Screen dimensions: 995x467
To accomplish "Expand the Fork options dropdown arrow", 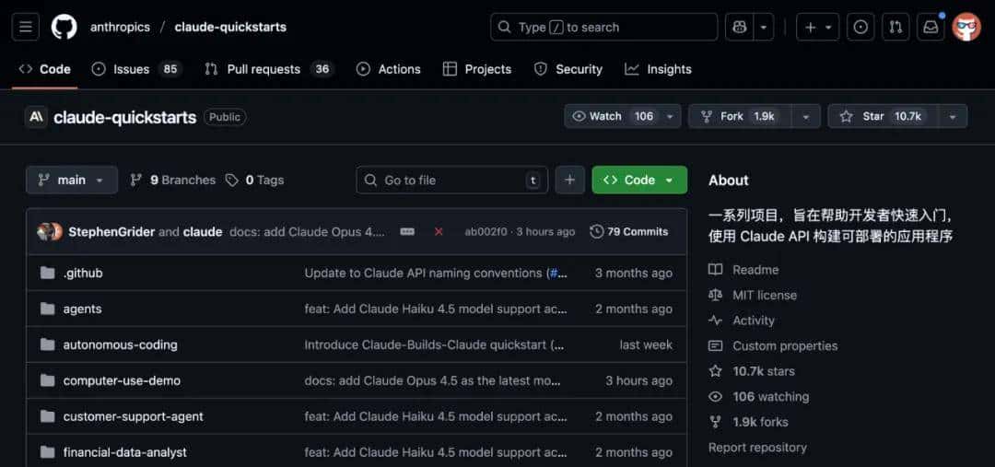I will tap(806, 116).
